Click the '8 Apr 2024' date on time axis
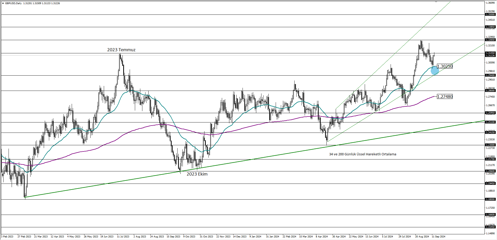The width and height of the screenshot is (497, 240). click(322, 237)
